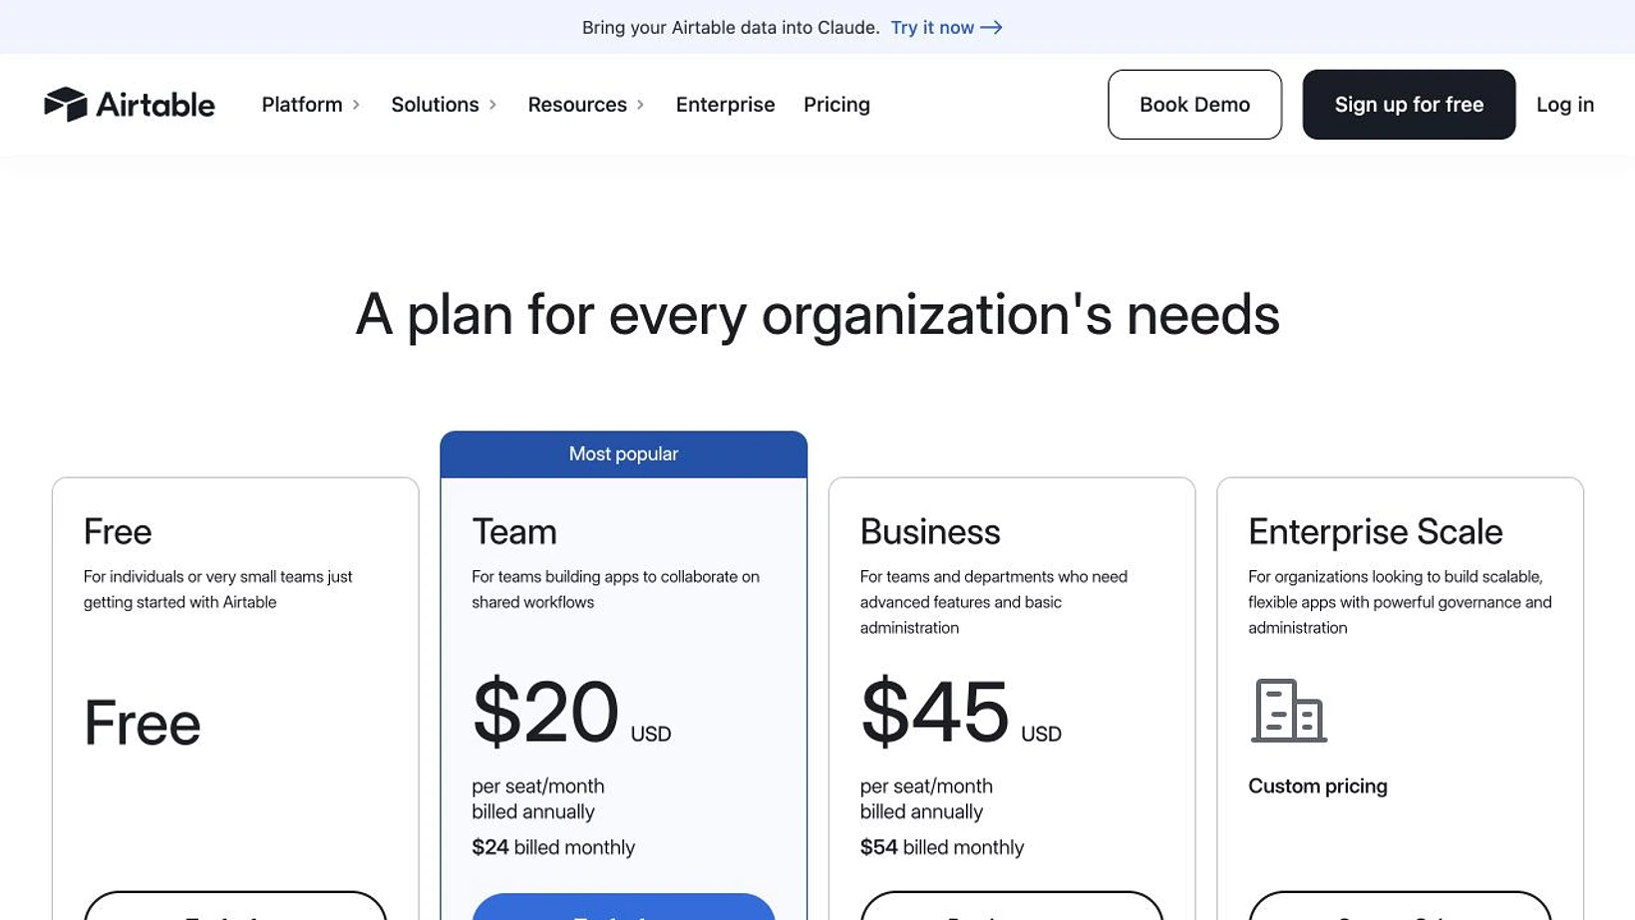This screenshot has width=1635, height=920.
Task: Select the Enterprise Scale heading
Action: 1375,531
